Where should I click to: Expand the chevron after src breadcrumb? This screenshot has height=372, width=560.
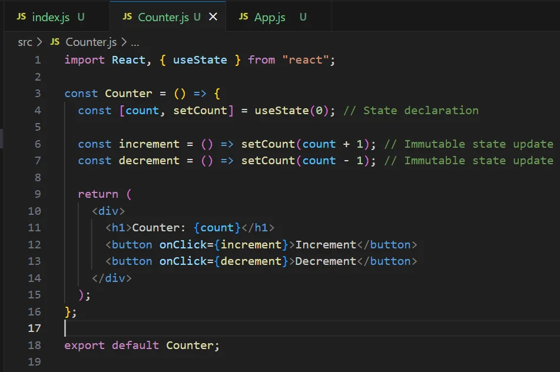(x=39, y=42)
